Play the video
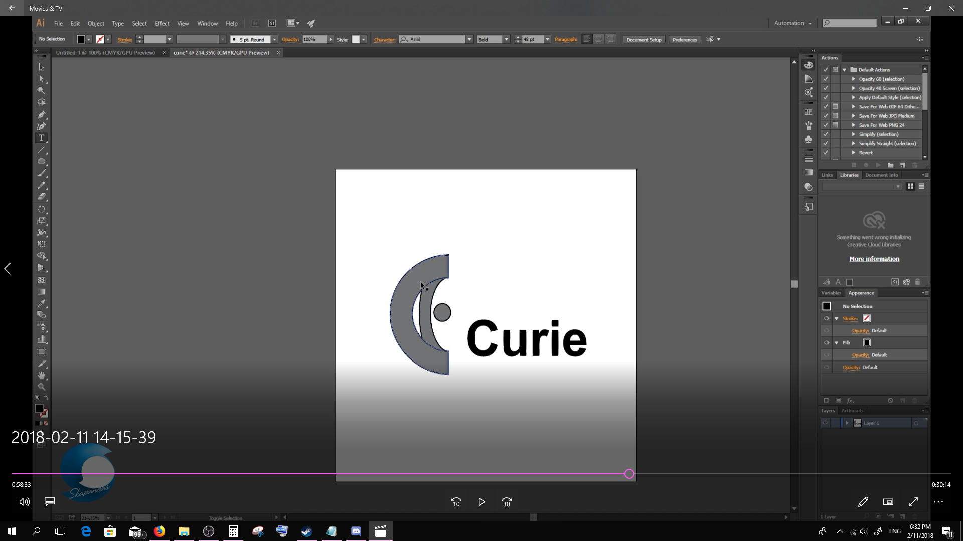Image resolution: width=963 pixels, height=541 pixels. (481, 502)
